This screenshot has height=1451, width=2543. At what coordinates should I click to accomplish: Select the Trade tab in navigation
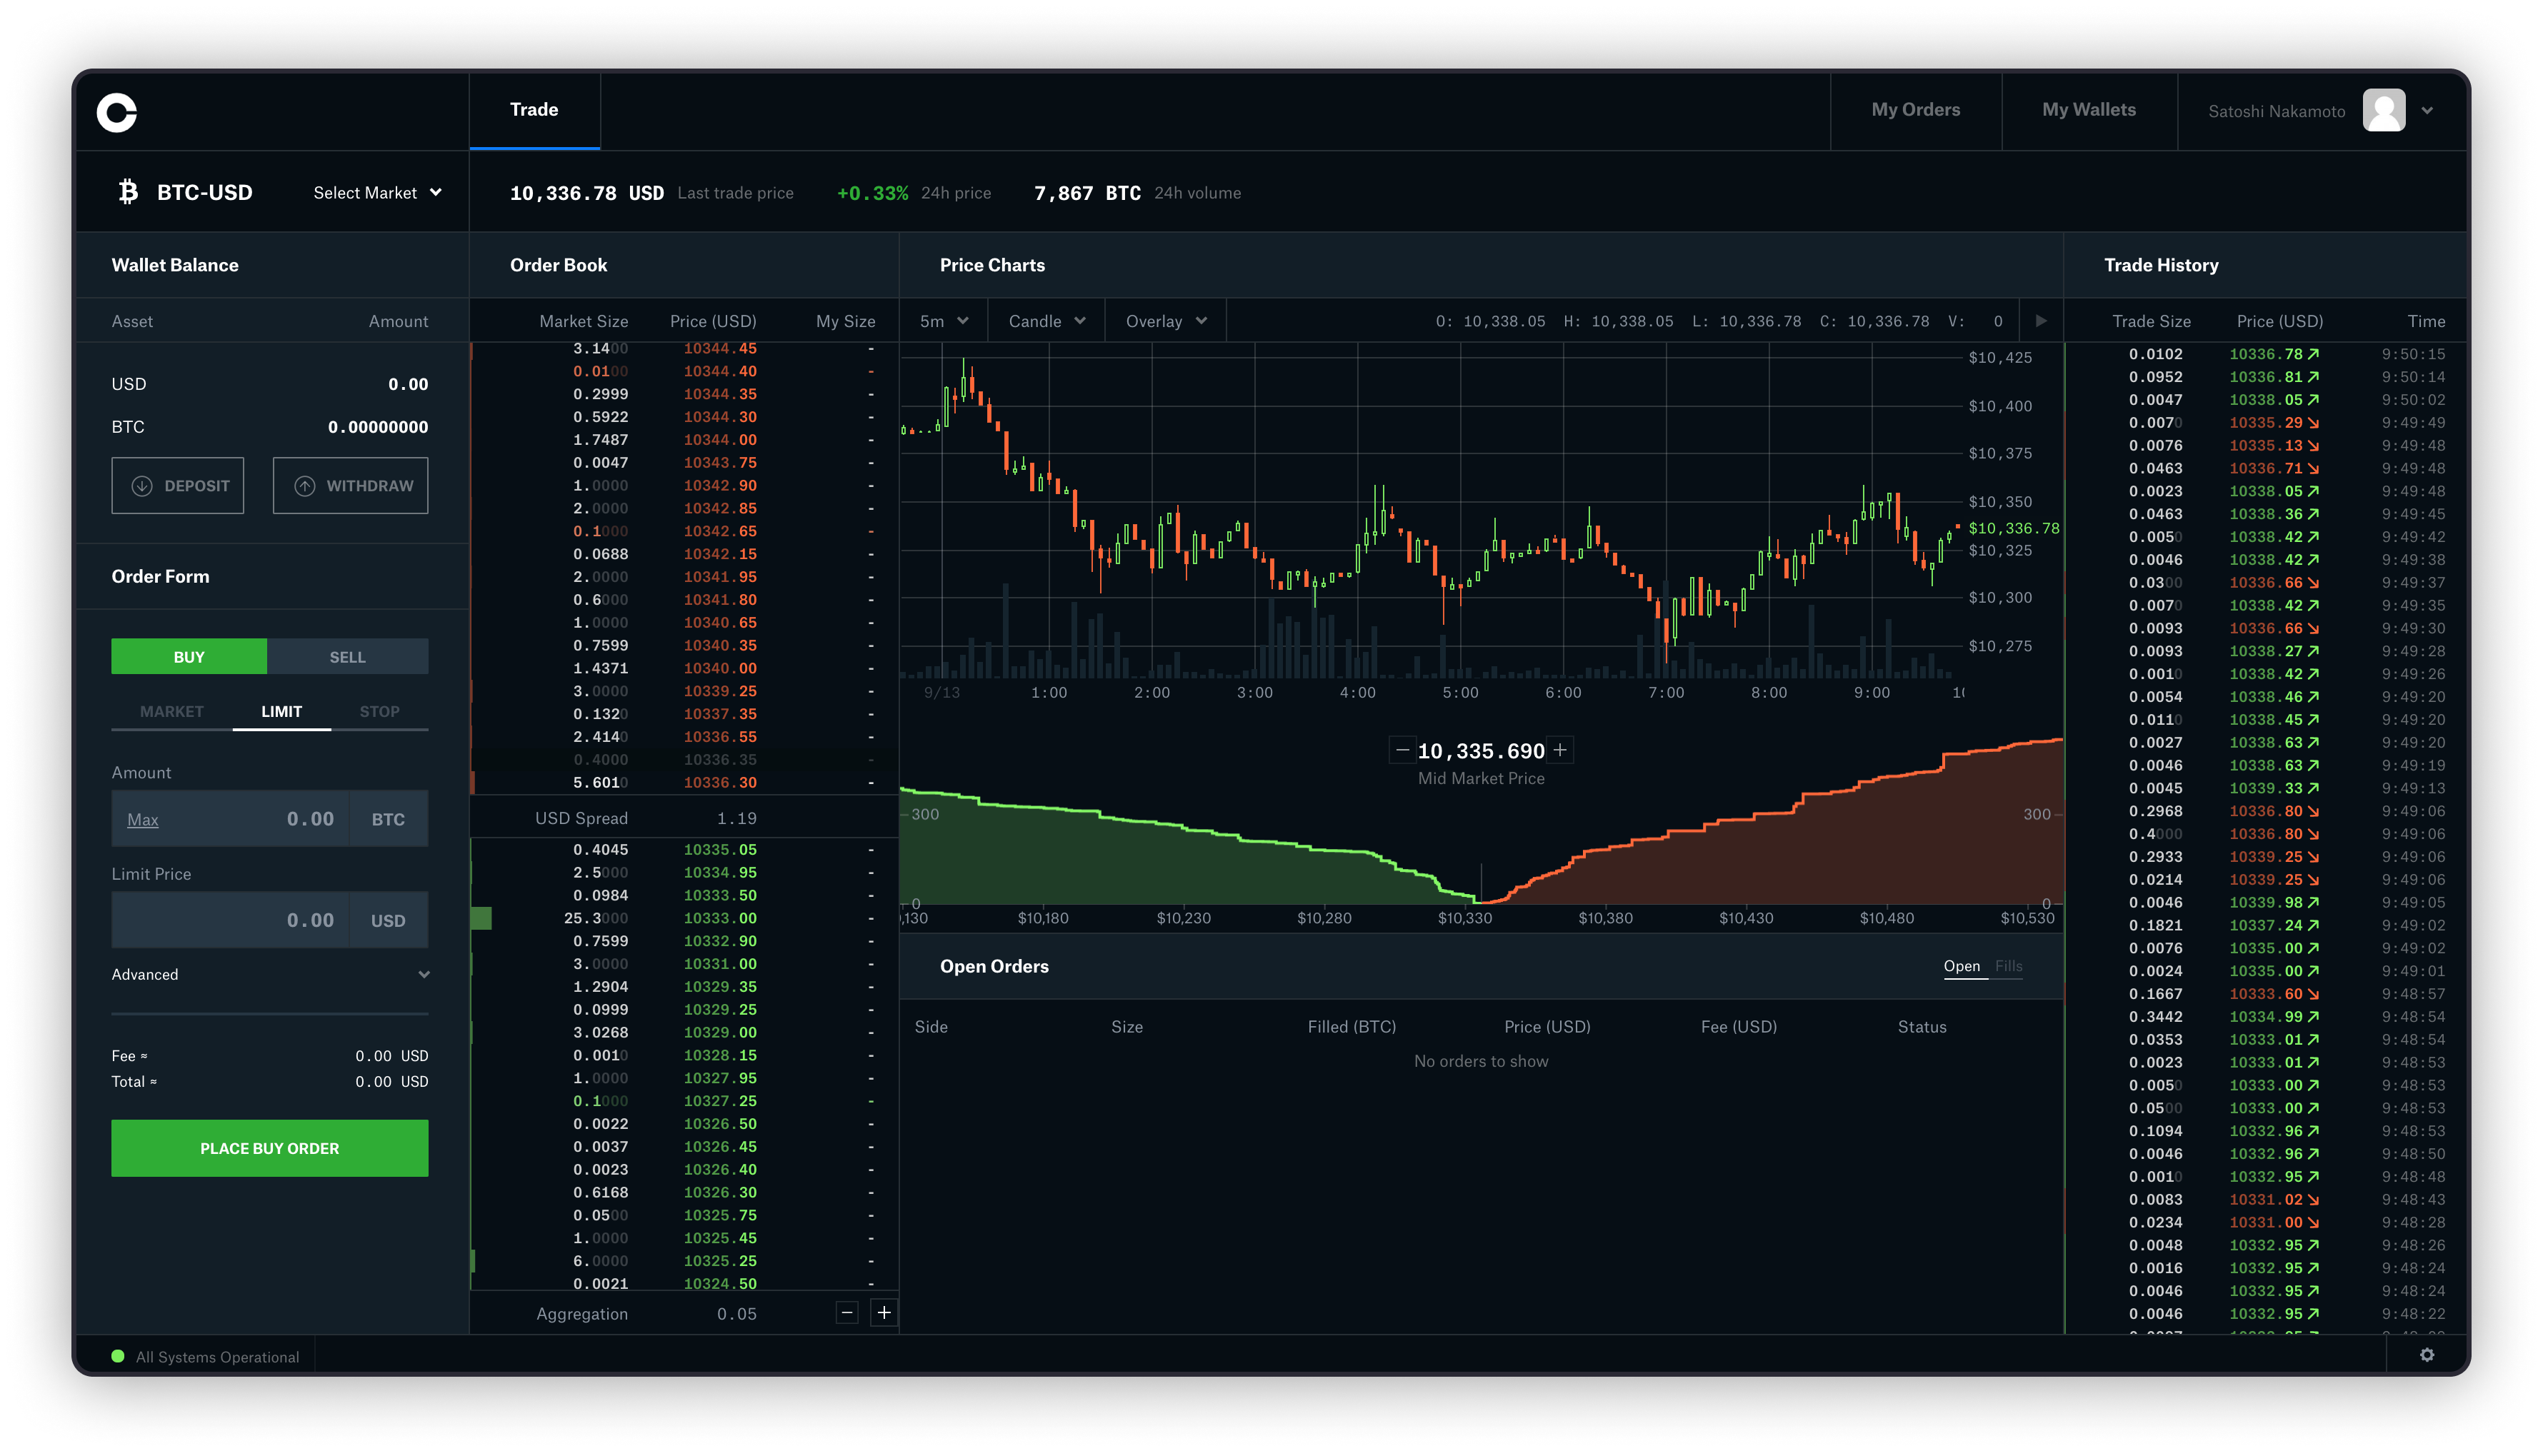533,109
